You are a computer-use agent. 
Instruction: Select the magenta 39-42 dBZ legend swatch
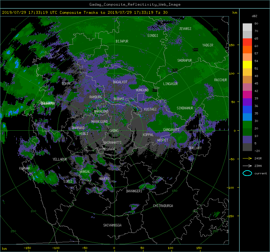click(247, 95)
